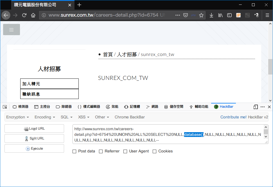The width and height of the screenshot is (273, 187).
Task: Click the extension icon left of the hamburger menu
Action: (256, 15)
